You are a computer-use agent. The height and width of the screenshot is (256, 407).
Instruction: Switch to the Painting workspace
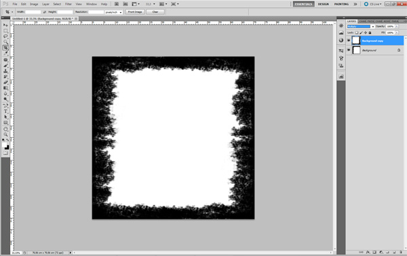341,4
